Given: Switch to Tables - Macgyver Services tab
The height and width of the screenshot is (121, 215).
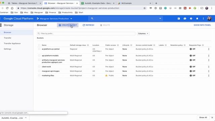Looking at the screenshot, I should (x=24, y=3).
